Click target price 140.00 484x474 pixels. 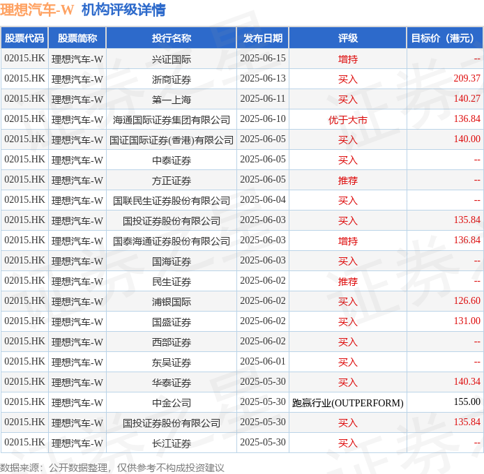click(467, 139)
